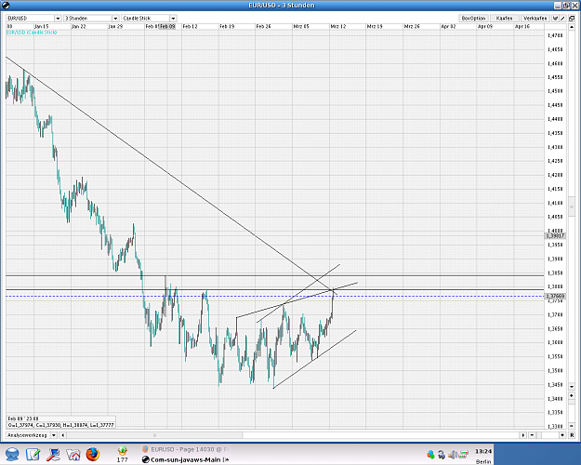Launch Firefox from the taskbar
The image size is (581, 465).
tap(93, 454)
